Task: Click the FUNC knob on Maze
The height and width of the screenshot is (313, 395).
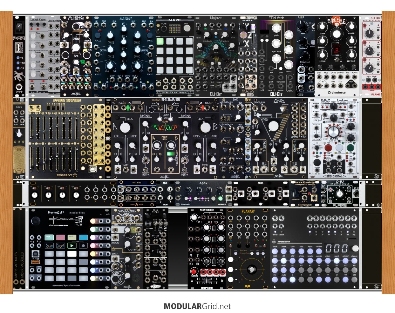Action: [x=164, y=29]
